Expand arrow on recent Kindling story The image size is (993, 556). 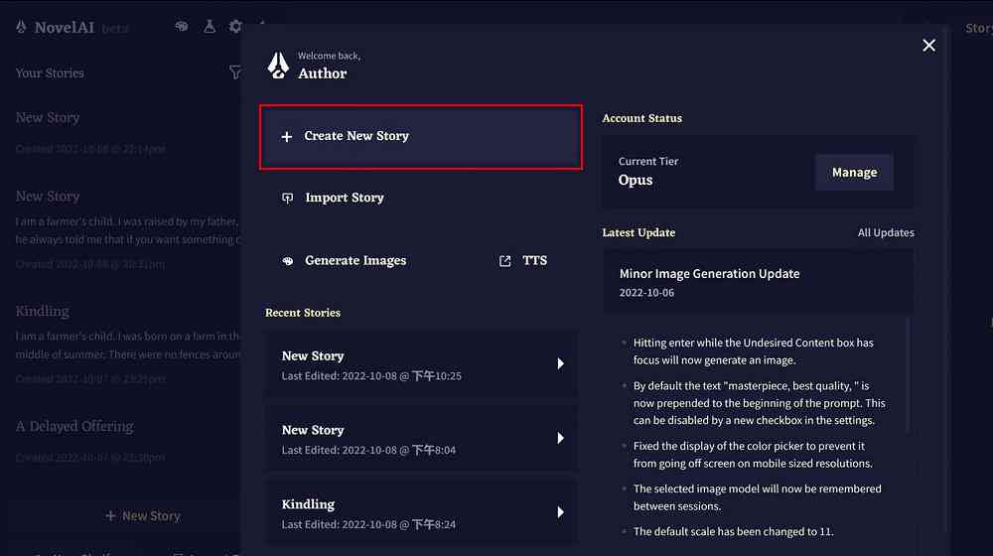560,511
